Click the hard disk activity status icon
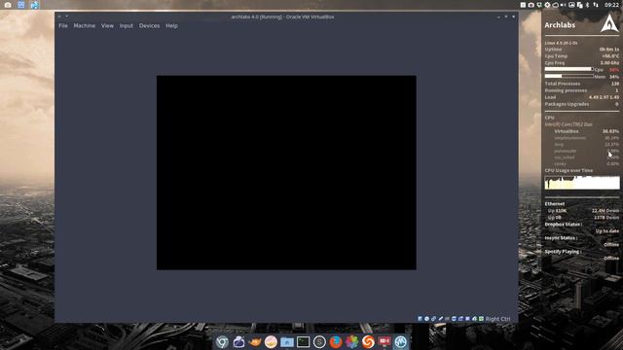Screen dimensions: 623x350 [420, 319]
